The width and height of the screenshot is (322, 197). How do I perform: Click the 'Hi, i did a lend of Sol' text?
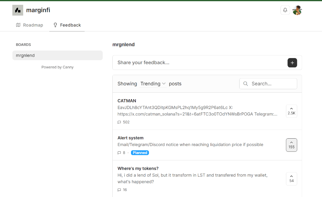(193, 178)
